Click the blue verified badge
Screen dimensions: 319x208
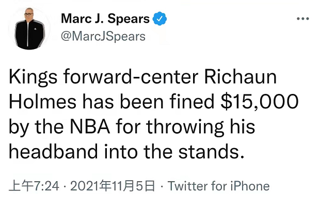coord(160,20)
